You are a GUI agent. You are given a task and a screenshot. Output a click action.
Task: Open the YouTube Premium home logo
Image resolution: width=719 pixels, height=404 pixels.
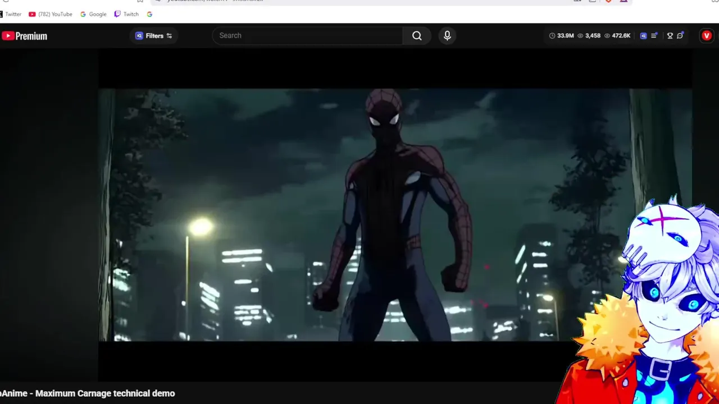coord(24,36)
